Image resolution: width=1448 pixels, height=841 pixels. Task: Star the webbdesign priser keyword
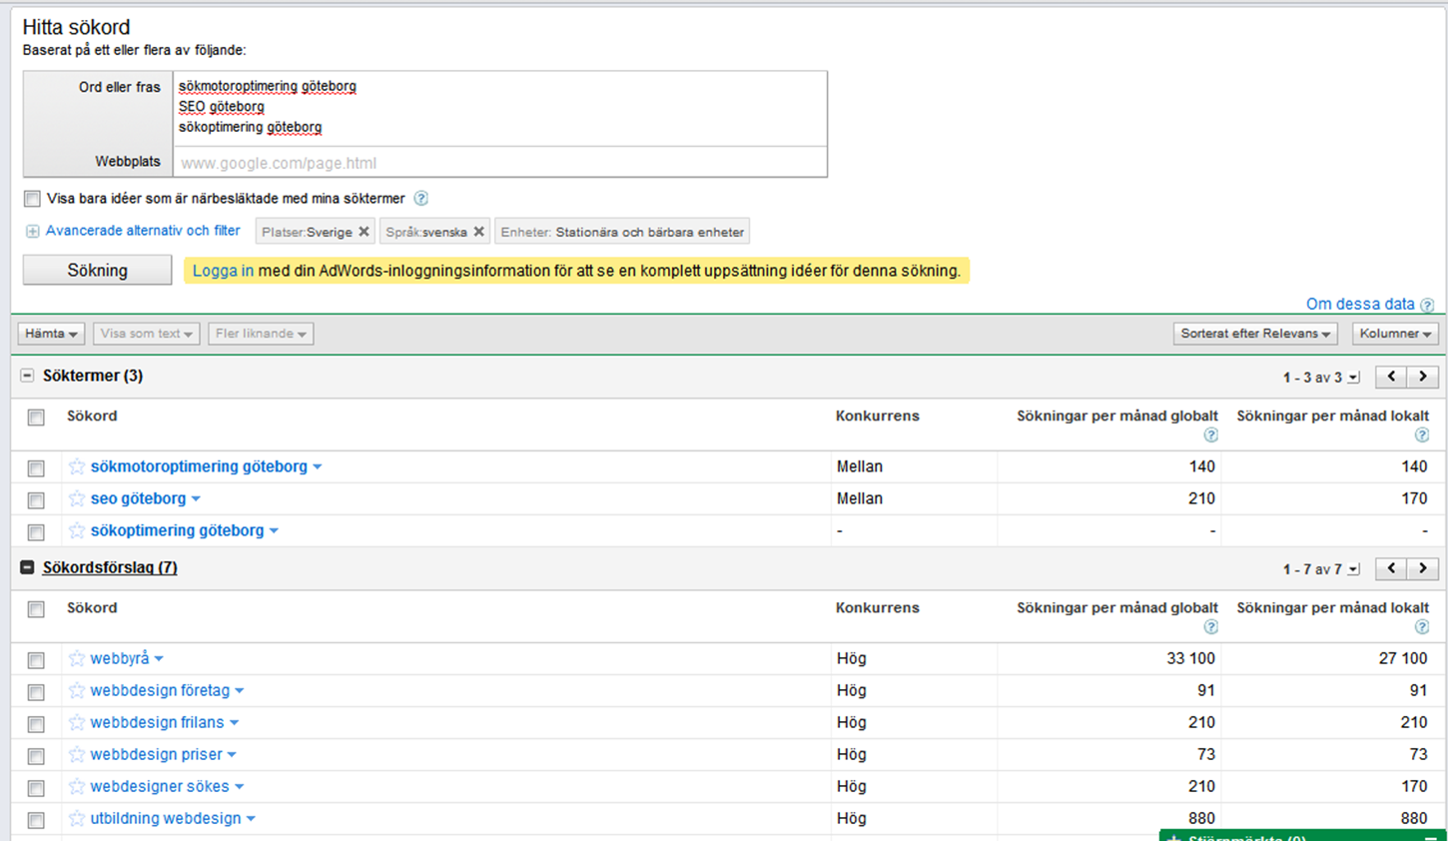point(77,754)
